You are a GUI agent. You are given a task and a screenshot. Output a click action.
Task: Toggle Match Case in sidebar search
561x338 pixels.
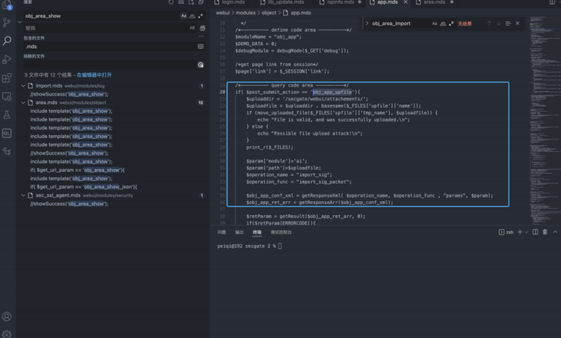(x=184, y=16)
